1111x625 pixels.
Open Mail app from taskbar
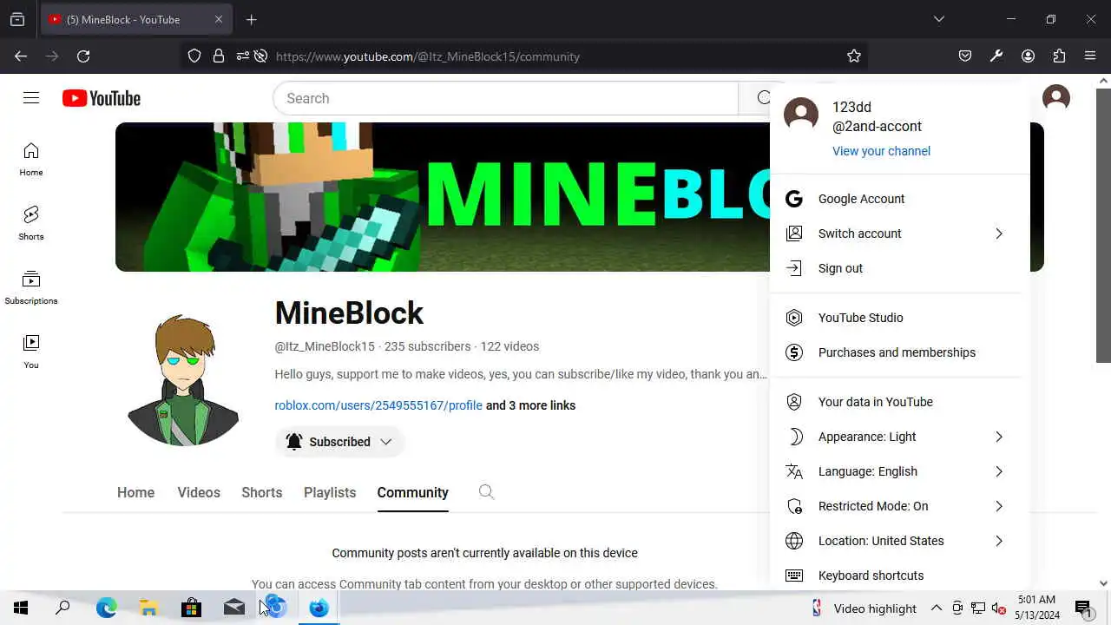pyautogui.click(x=233, y=608)
